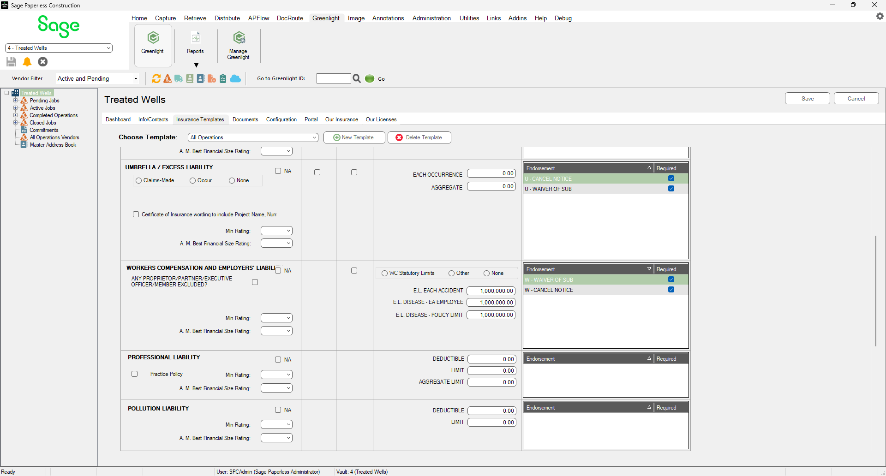Select the W - CANCEL NOTICE endorsement row

[606, 290]
